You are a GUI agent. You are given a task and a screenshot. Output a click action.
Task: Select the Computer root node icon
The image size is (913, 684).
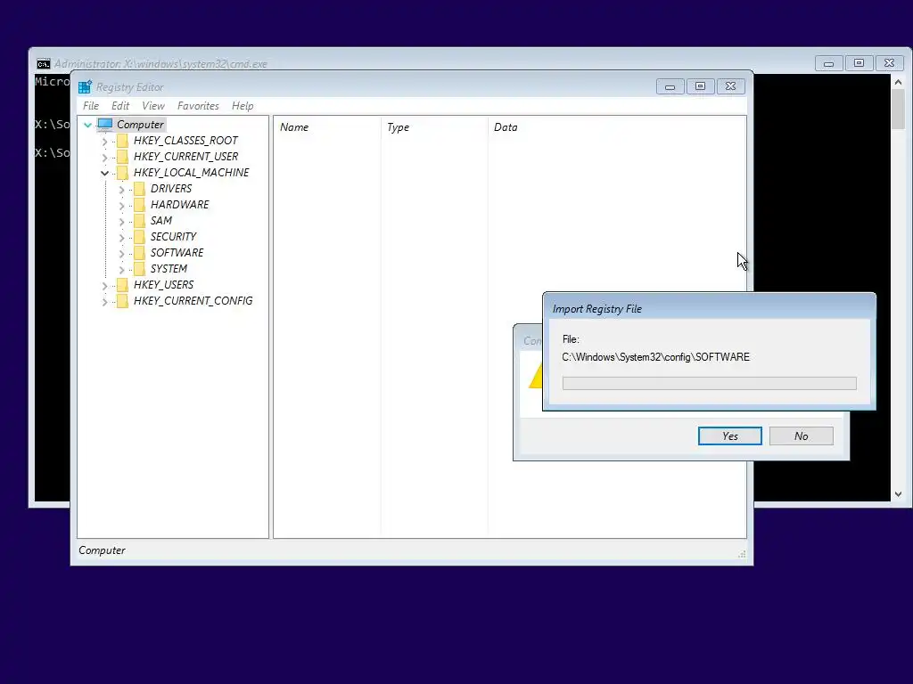105,125
